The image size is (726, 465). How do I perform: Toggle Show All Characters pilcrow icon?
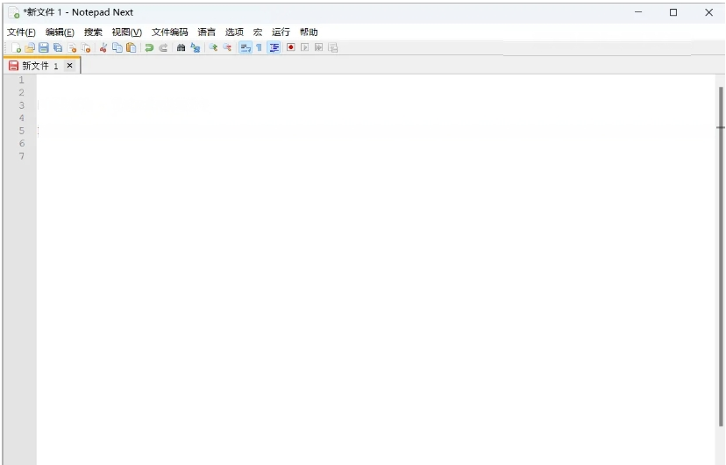tap(260, 47)
